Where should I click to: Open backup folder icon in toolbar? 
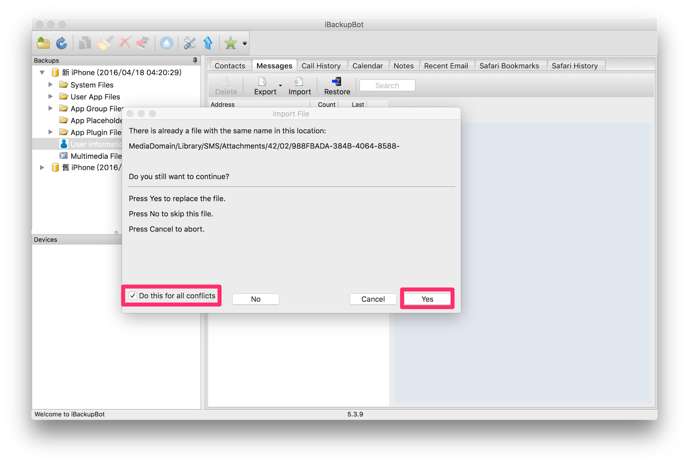point(43,43)
